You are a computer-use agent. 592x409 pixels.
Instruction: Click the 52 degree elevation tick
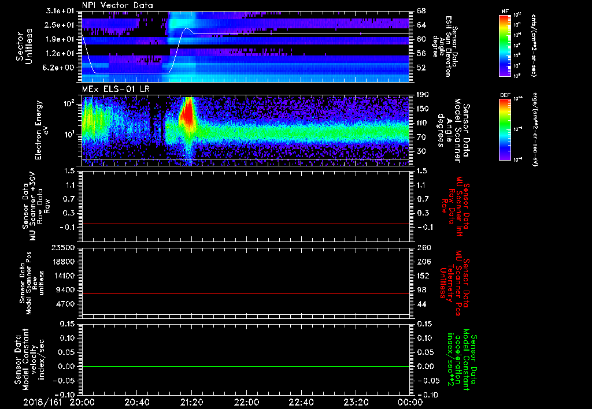[421, 68]
